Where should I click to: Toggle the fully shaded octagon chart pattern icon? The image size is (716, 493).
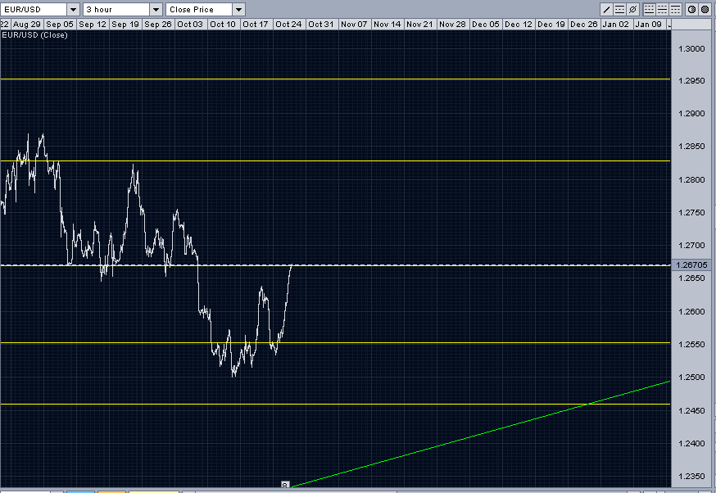coord(705,8)
